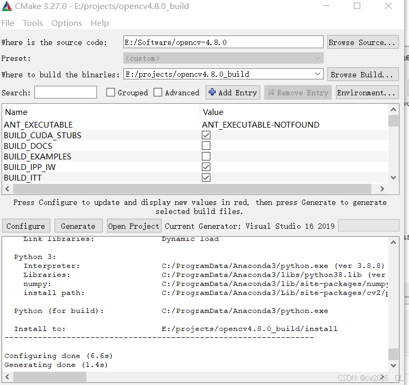This screenshot has height=385, width=409.
Task: Open the Help menu
Action: pos(100,23)
